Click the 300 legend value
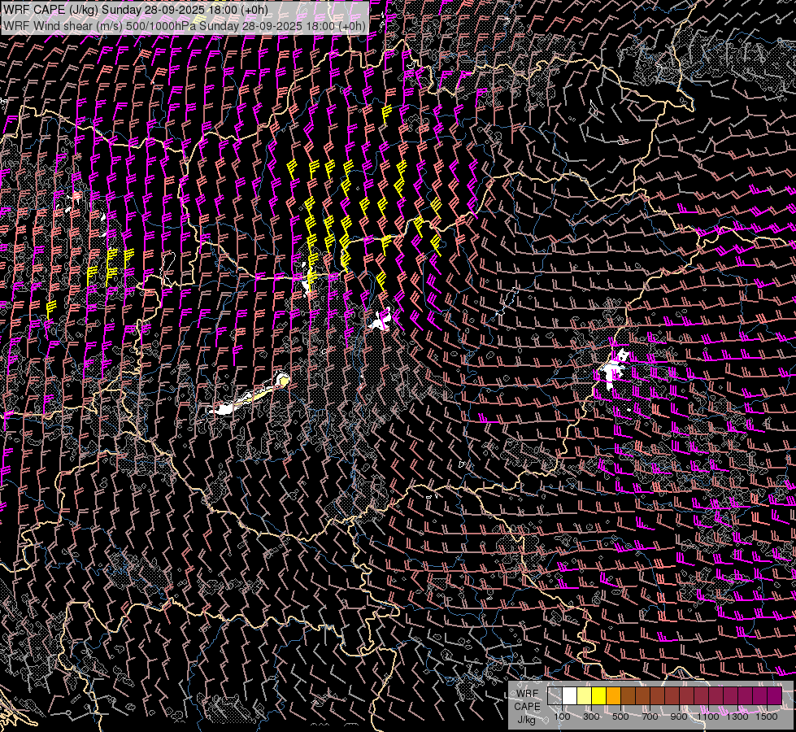Image resolution: width=796 pixels, height=732 pixels. (x=591, y=717)
